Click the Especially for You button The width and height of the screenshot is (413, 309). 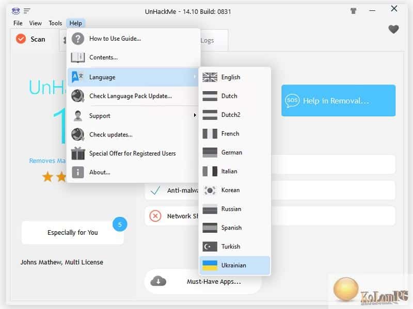point(73,233)
